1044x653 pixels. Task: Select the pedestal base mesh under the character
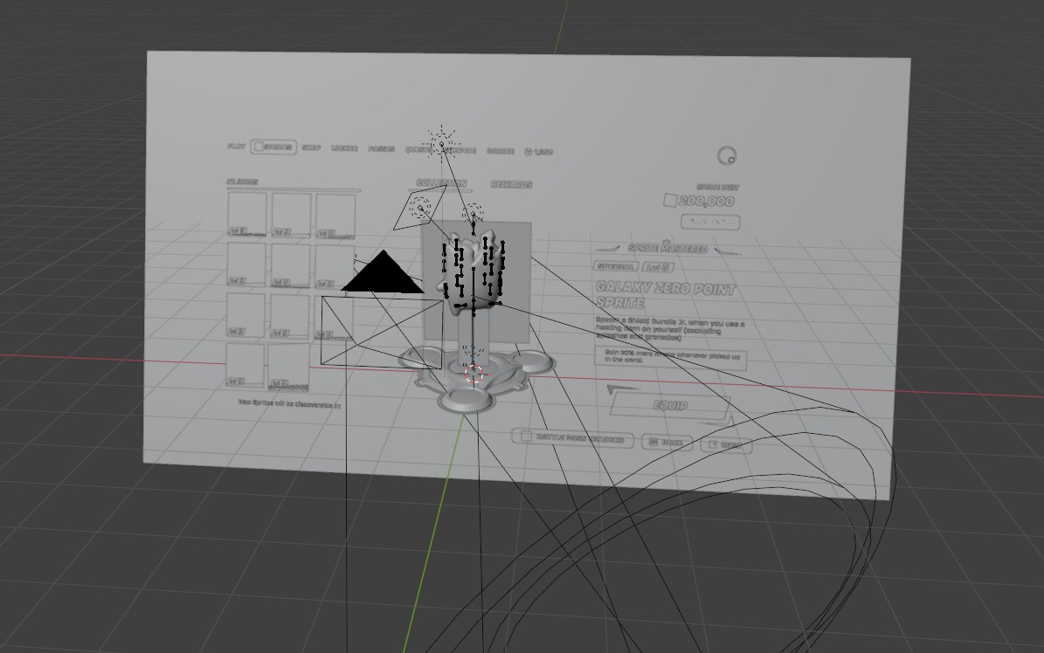(476, 378)
